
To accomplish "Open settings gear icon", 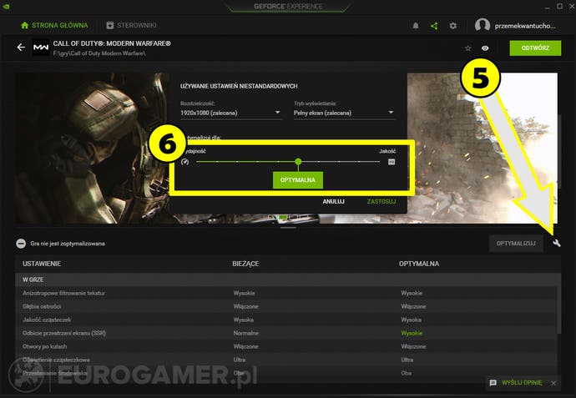I will pyautogui.click(x=453, y=26).
